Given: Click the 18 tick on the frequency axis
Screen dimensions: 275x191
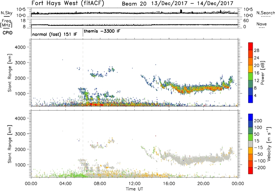Looking at the screenshot, I should 23,21.
